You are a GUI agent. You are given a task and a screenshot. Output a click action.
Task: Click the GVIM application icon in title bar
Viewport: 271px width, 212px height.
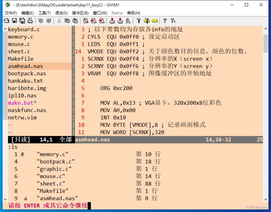[8, 5]
